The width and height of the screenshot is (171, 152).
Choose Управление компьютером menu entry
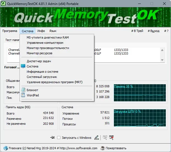coord(57,43)
